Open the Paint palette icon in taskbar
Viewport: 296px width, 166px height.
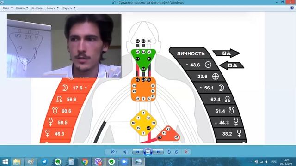[31, 162]
